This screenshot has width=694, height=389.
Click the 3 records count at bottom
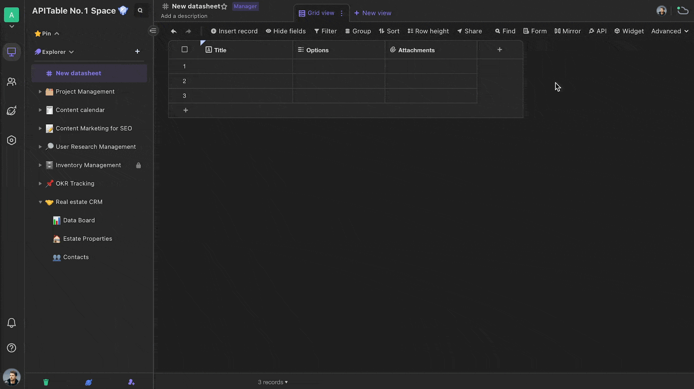272,382
